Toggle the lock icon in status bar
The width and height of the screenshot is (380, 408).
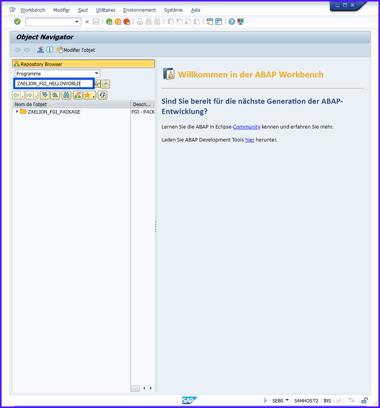365,401
